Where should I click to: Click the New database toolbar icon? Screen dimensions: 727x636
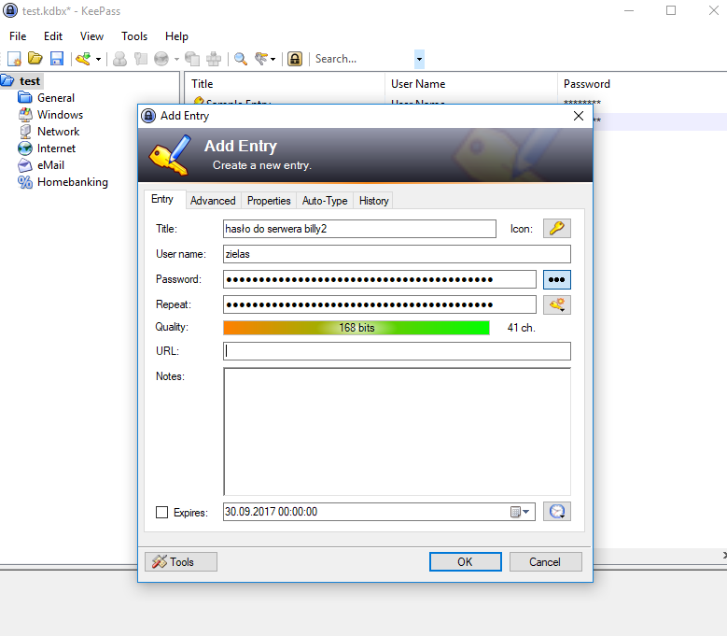(14, 59)
